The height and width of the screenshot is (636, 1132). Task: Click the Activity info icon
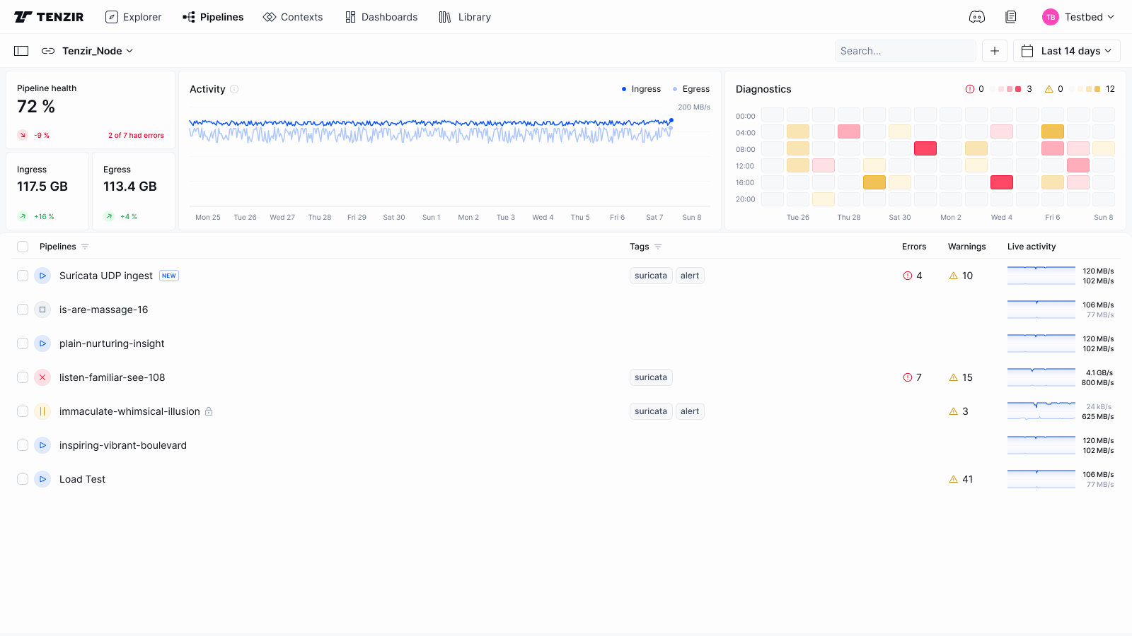tap(234, 89)
